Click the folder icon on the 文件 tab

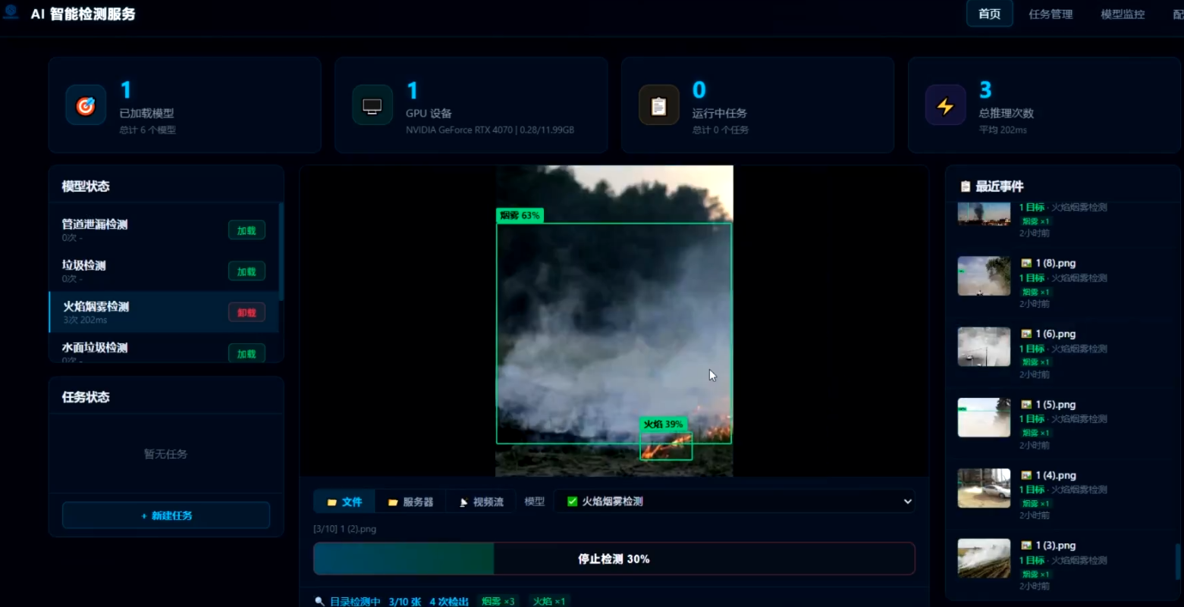(331, 501)
